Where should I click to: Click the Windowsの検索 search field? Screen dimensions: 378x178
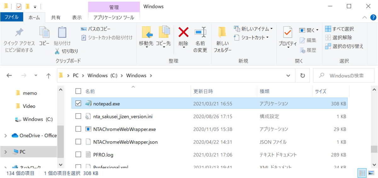click(344, 76)
